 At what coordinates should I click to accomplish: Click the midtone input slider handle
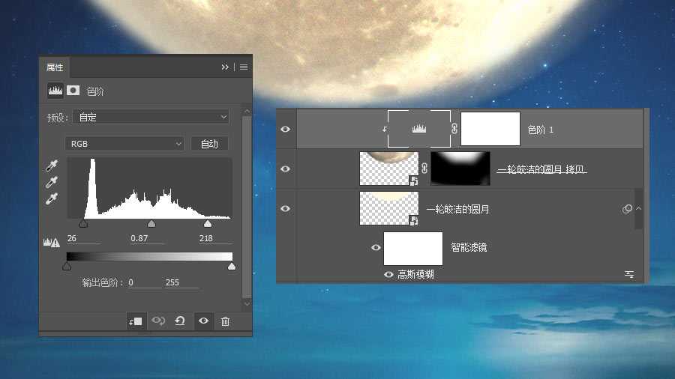[x=151, y=223]
